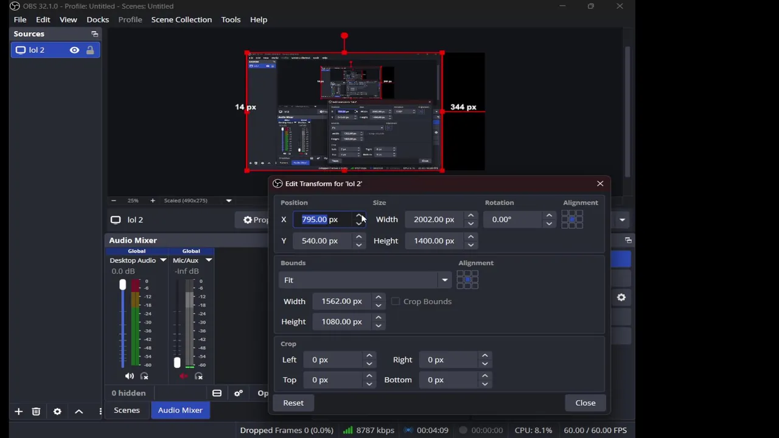
Task: Click the Close button in Edit Transform
Action: tap(585, 403)
